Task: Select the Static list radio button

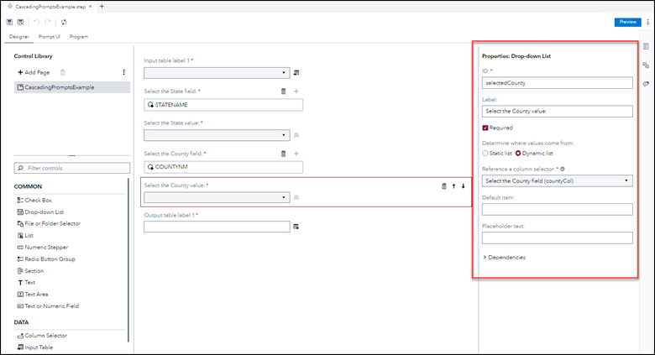Action: pos(485,154)
